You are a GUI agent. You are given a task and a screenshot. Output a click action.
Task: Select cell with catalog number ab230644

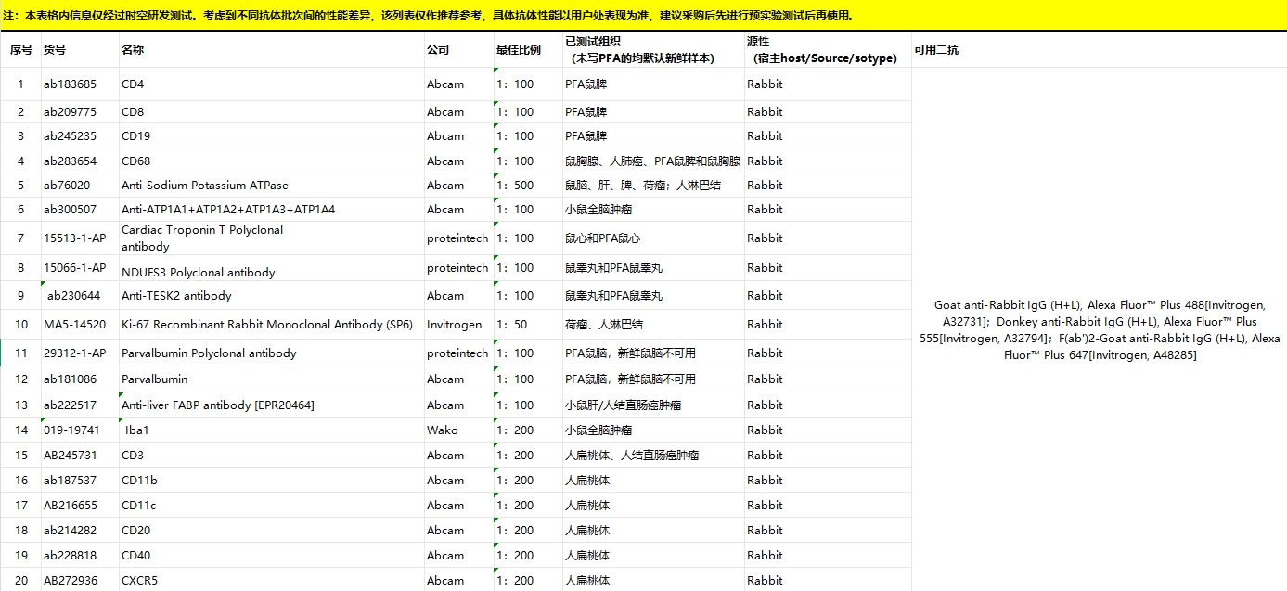pyautogui.click(x=80, y=295)
